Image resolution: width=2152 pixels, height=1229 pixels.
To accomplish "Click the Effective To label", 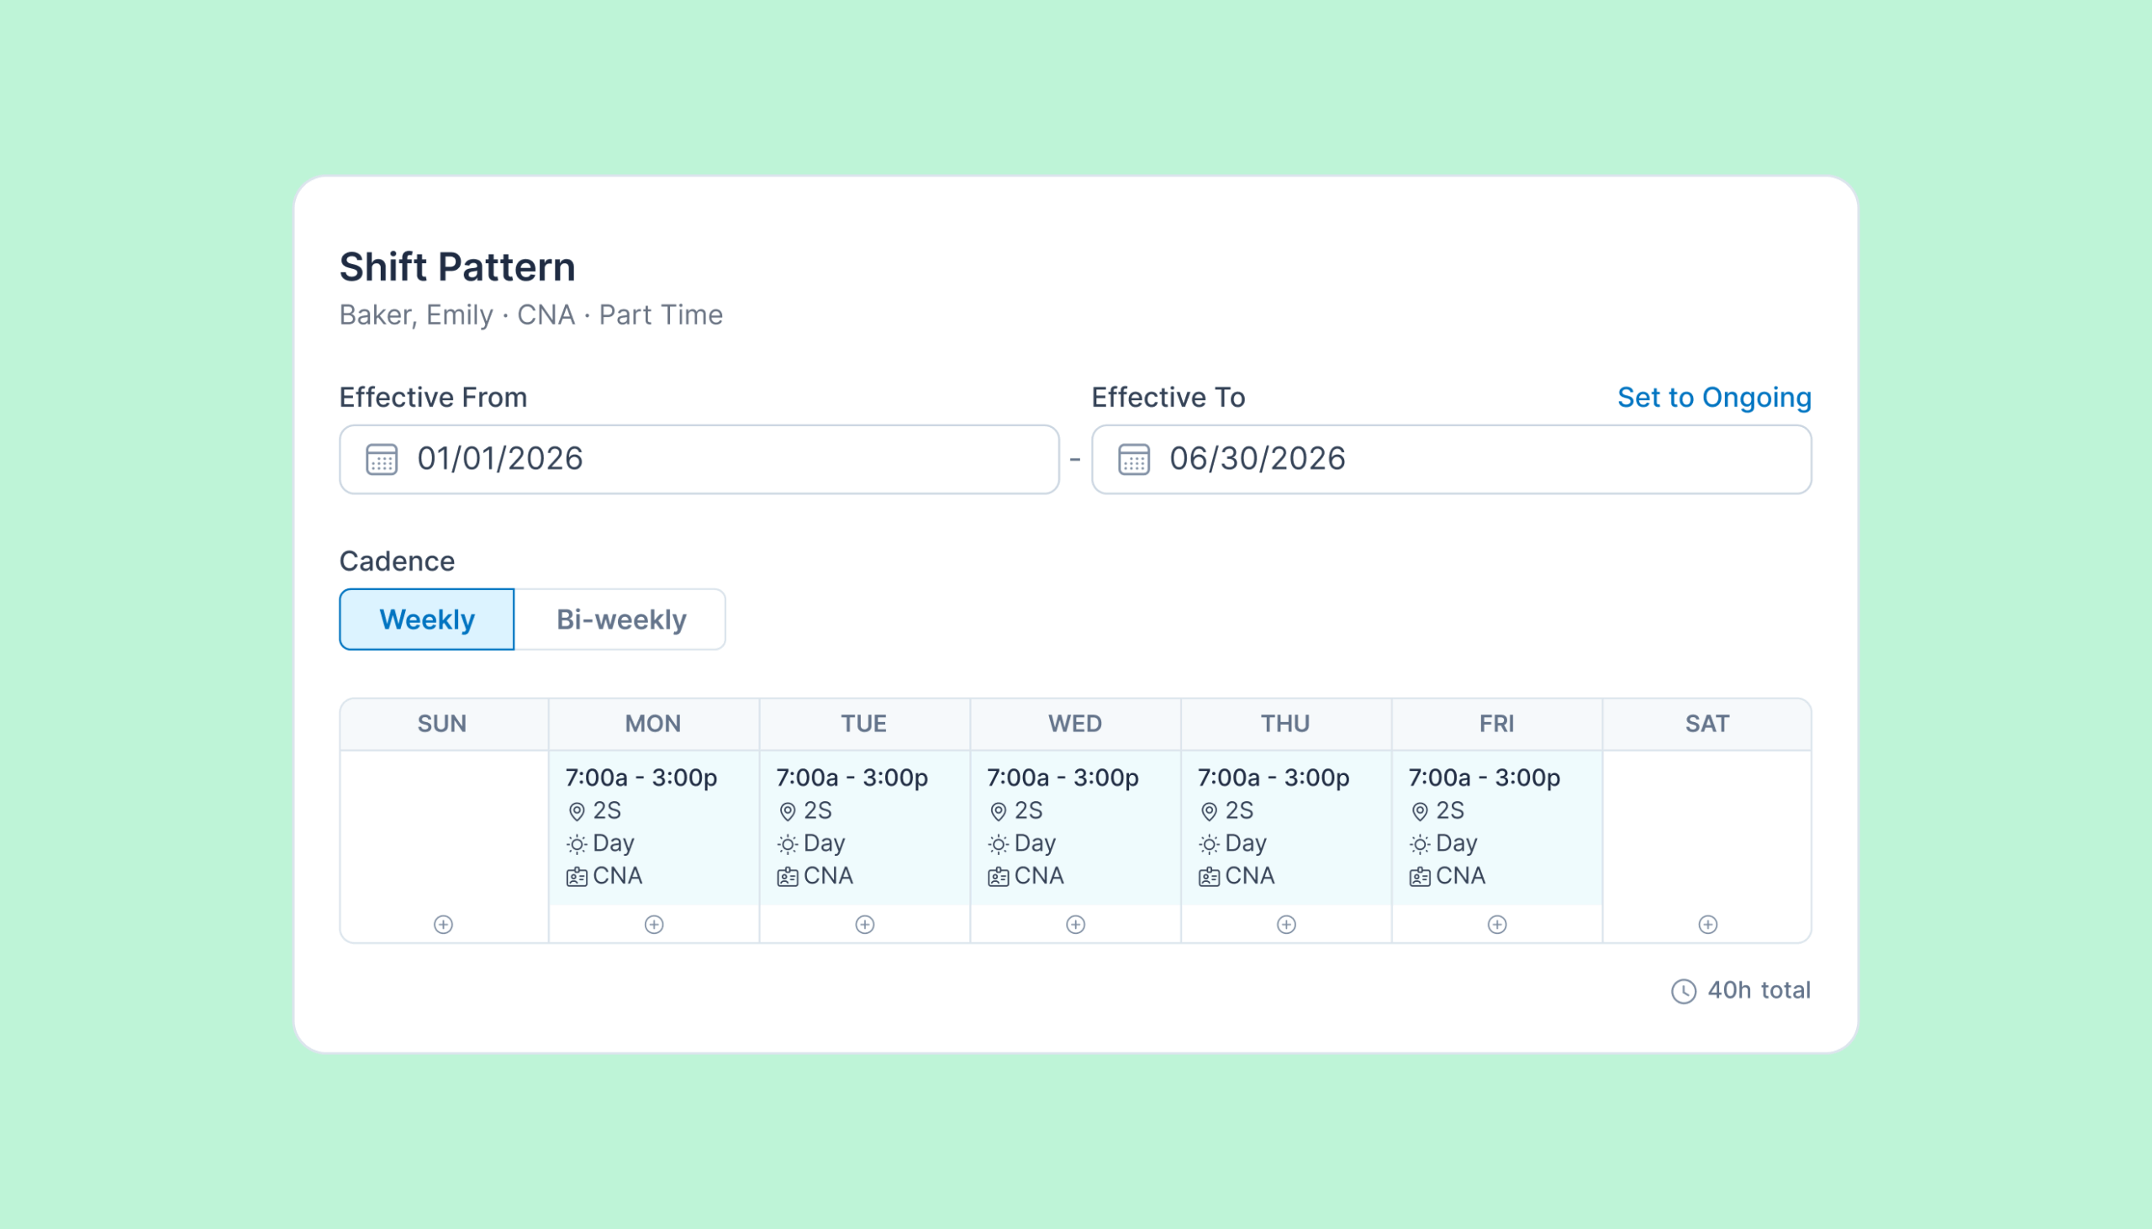I will 1168,398.
